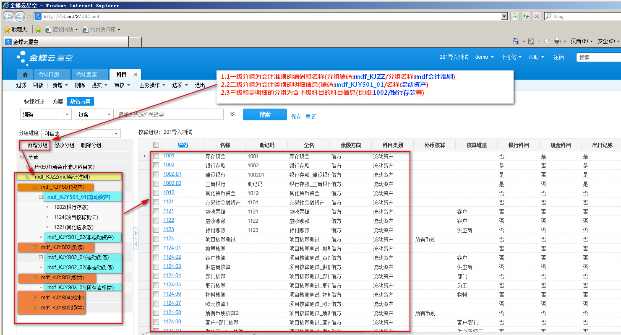Open the IE address bar history dropdown
Viewport: 621px width, 335px height.
pyautogui.click(x=504, y=16)
